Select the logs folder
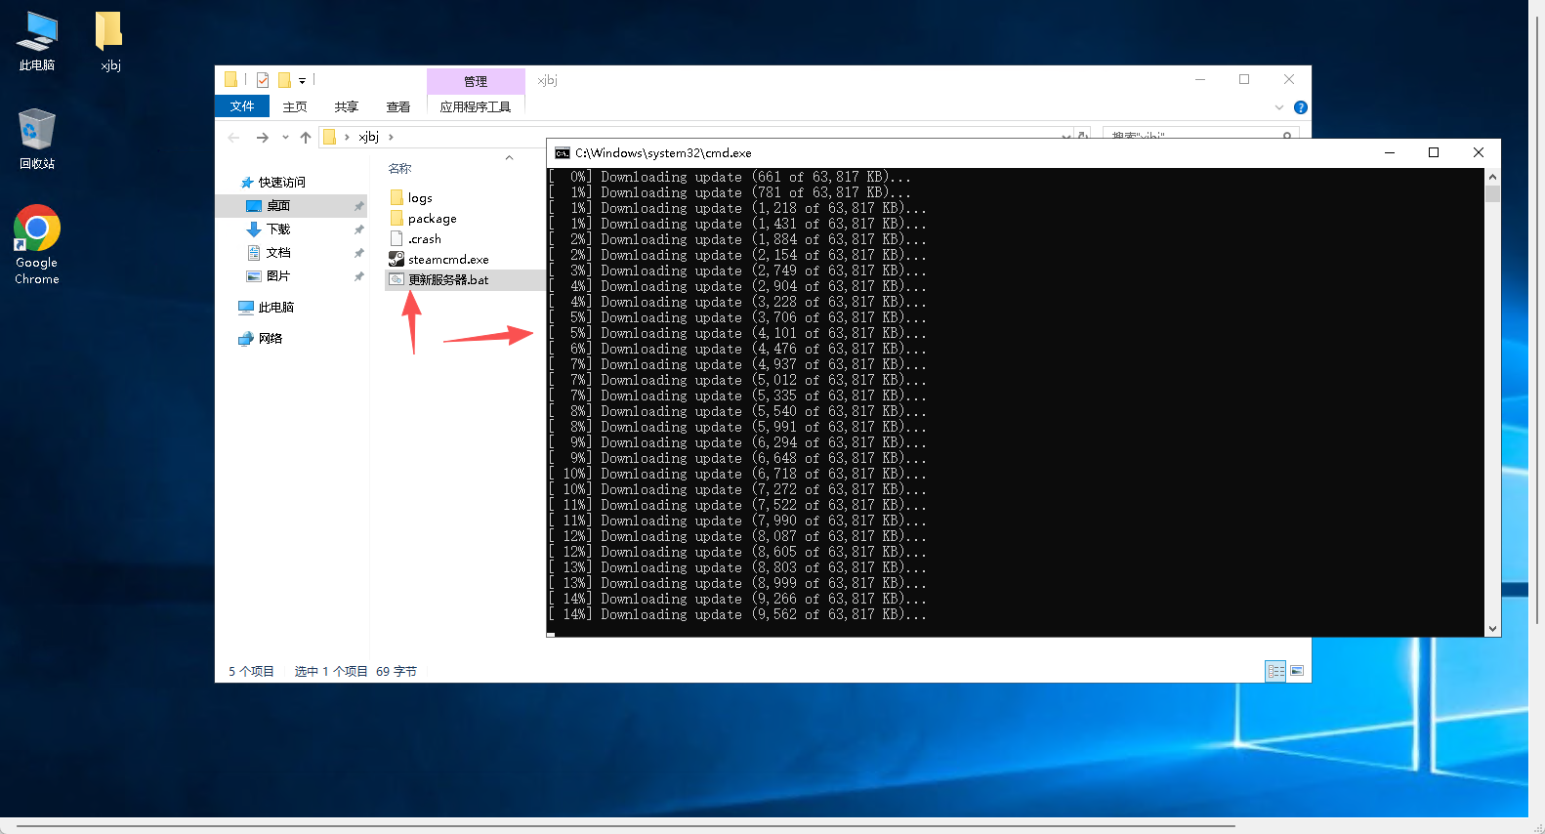Screen dimensions: 1545x834 (x=420, y=198)
